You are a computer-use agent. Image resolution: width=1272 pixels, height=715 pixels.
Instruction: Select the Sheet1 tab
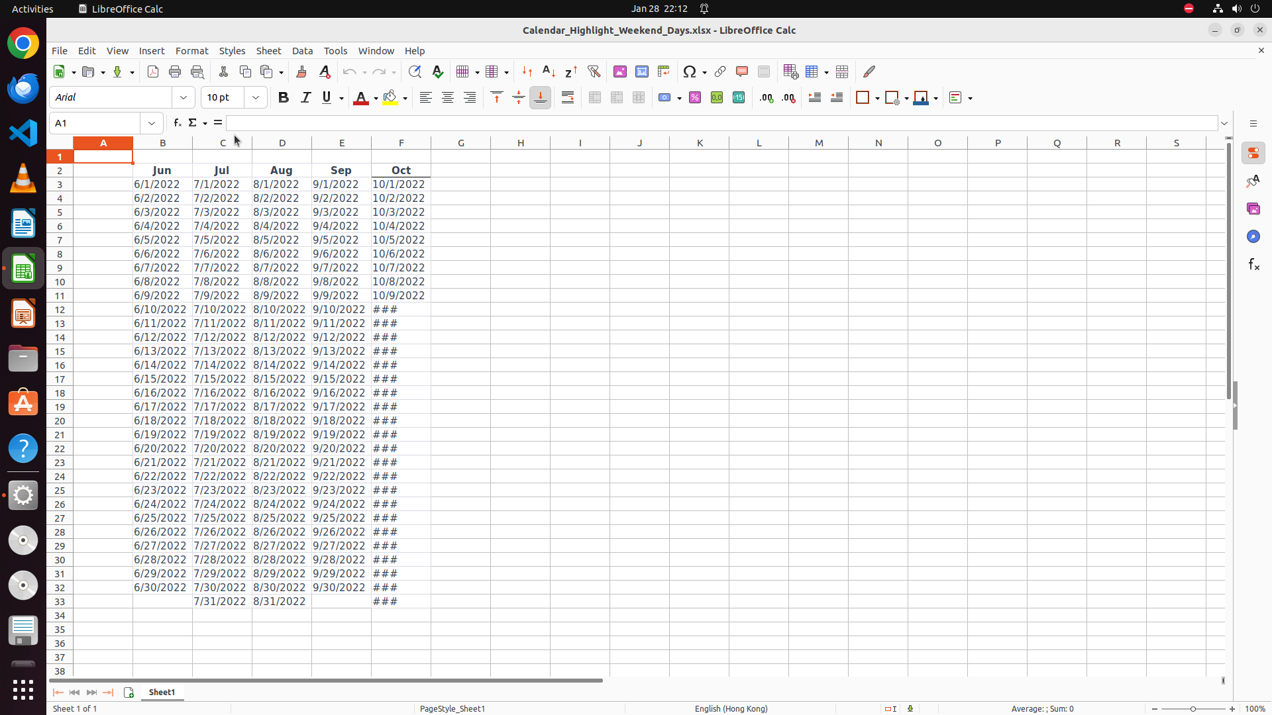pos(162,692)
